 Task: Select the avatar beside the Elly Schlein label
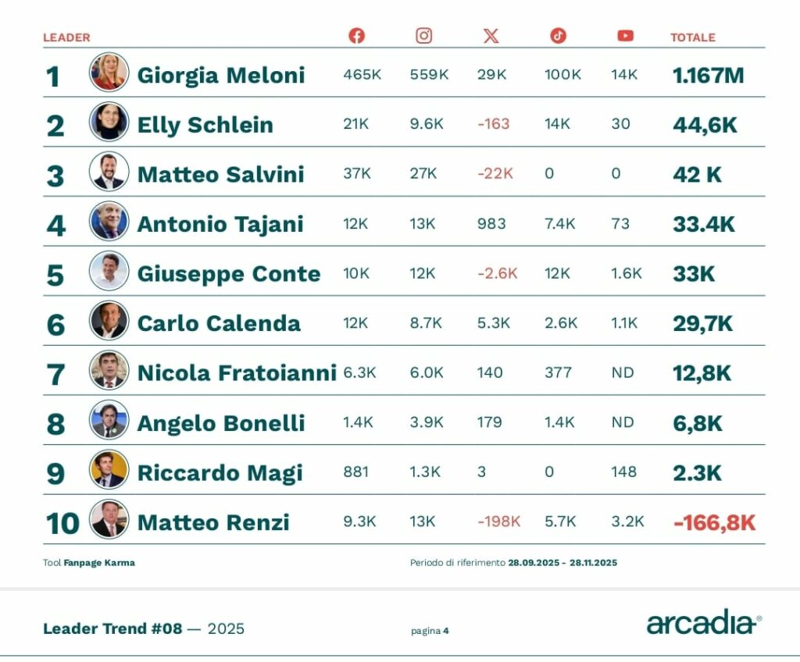109,122
